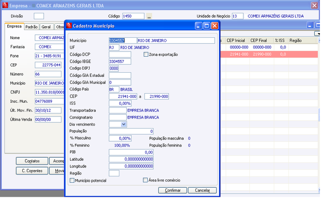Click UF field containing RJ

(114, 47)
